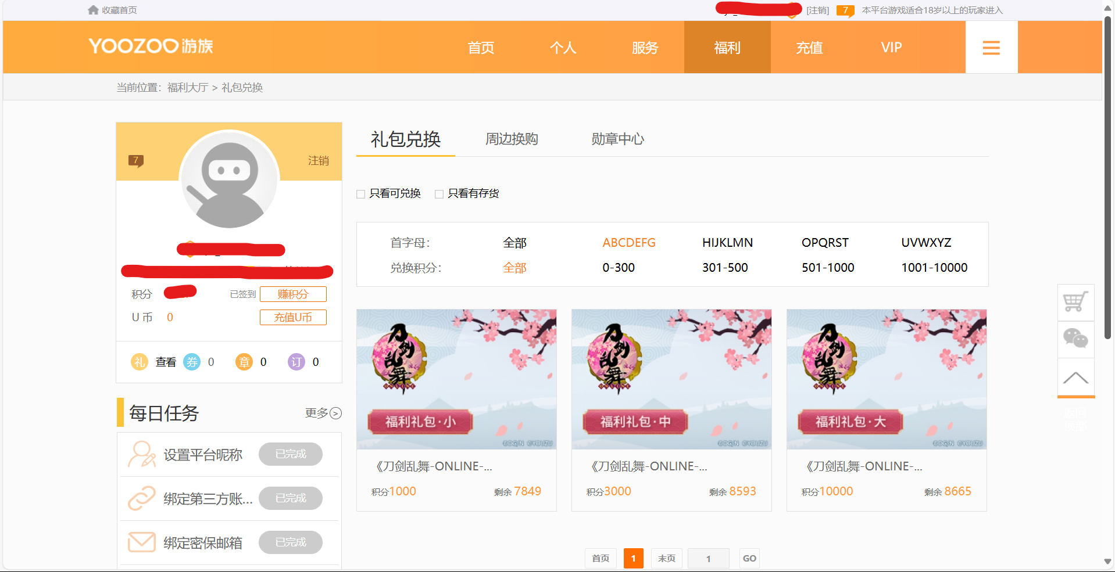
Task: Click the user avatar image
Action: point(229,181)
